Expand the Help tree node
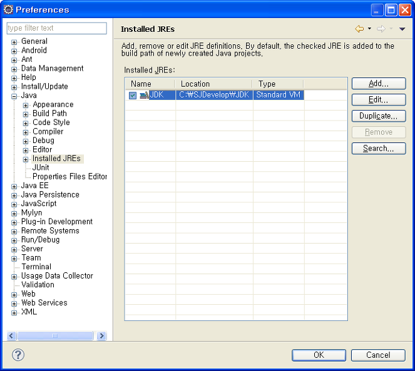 [14, 78]
